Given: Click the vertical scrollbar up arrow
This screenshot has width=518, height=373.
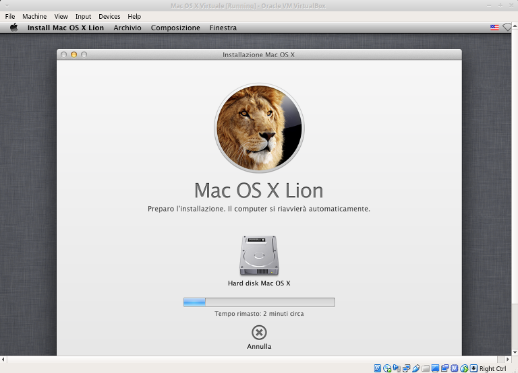Looking at the screenshot, I should click(515, 26).
